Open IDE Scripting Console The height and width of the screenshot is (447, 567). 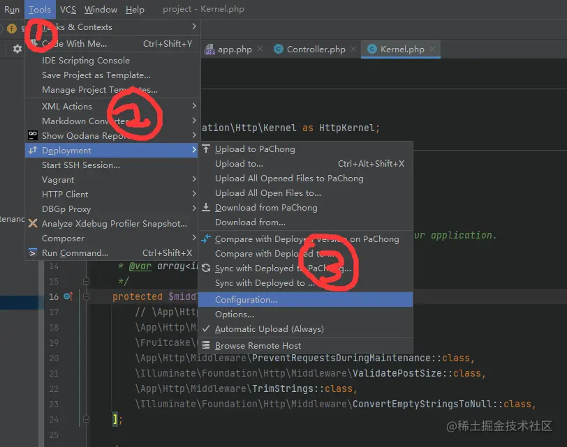[x=113, y=60]
